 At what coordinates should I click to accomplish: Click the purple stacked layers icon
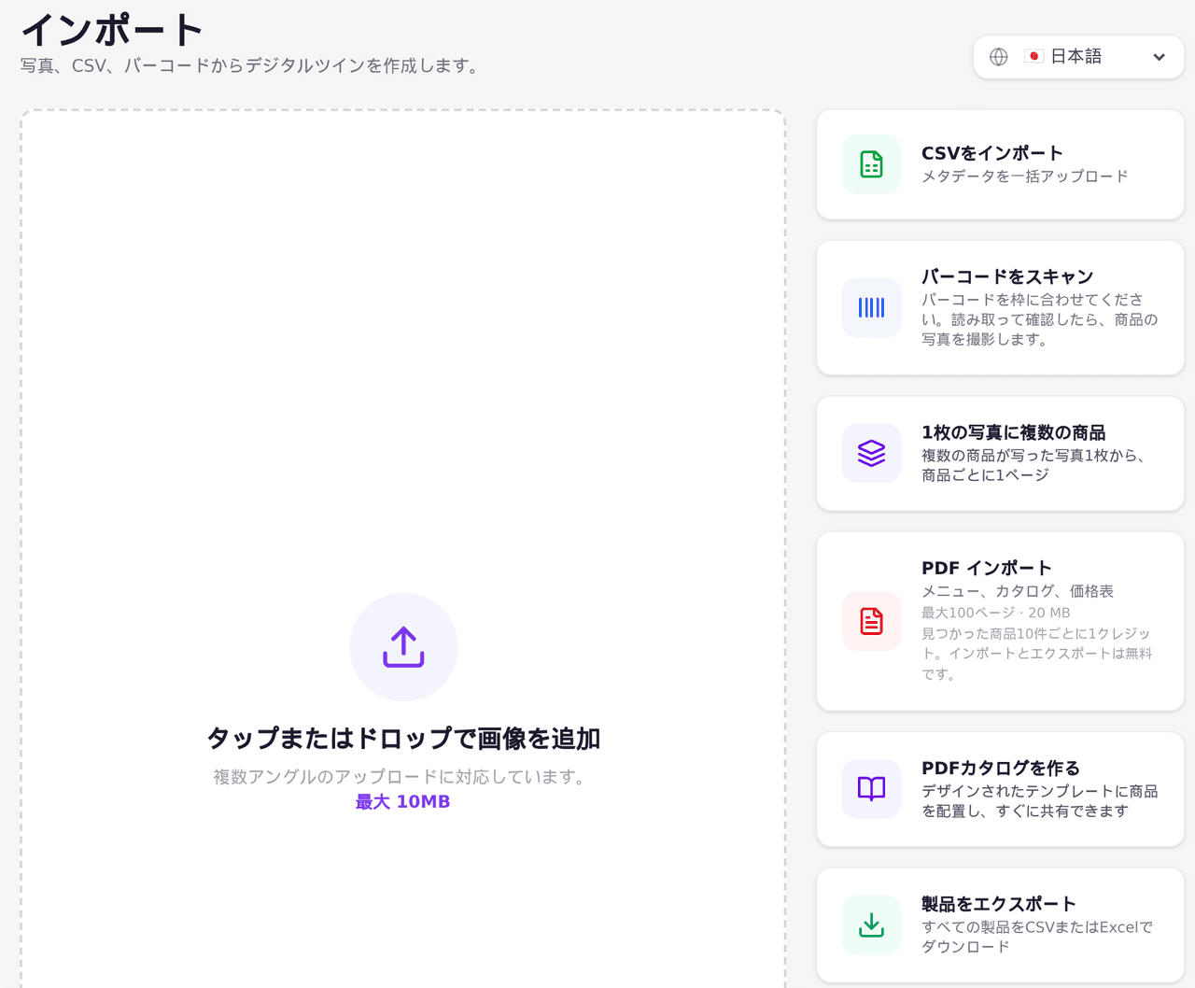coord(871,453)
